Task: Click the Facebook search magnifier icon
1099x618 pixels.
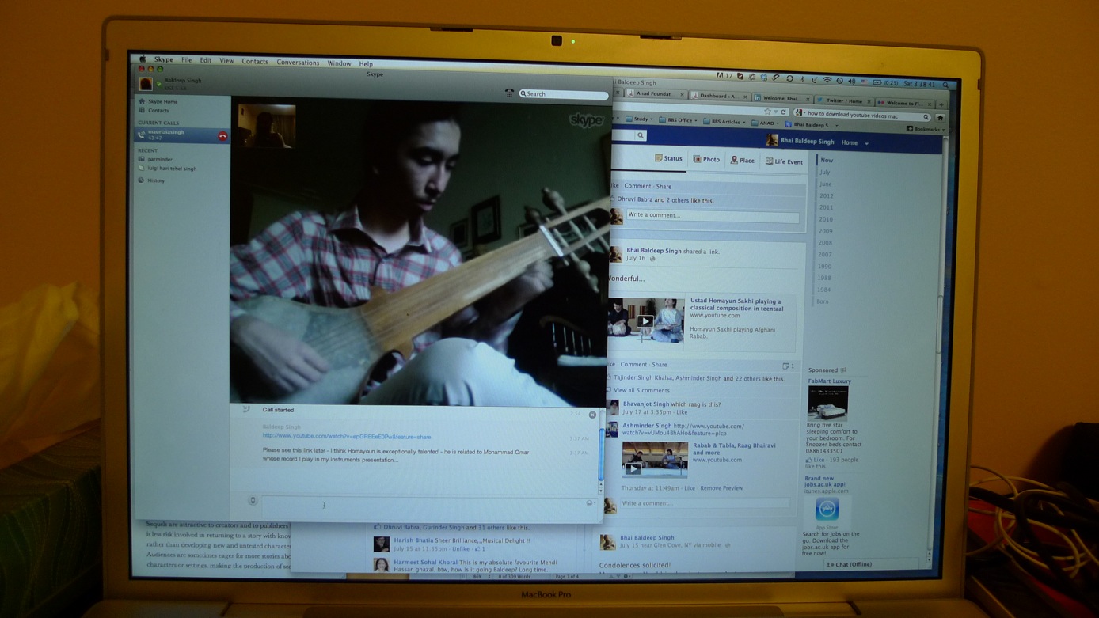Action: (x=641, y=136)
